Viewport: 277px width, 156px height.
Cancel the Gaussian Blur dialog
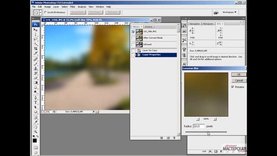[238, 81]
